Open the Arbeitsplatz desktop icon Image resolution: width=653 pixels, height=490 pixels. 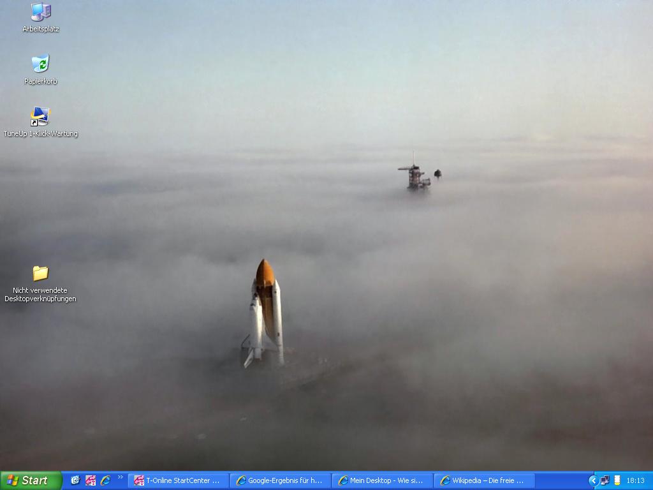(x=40, y=12)
